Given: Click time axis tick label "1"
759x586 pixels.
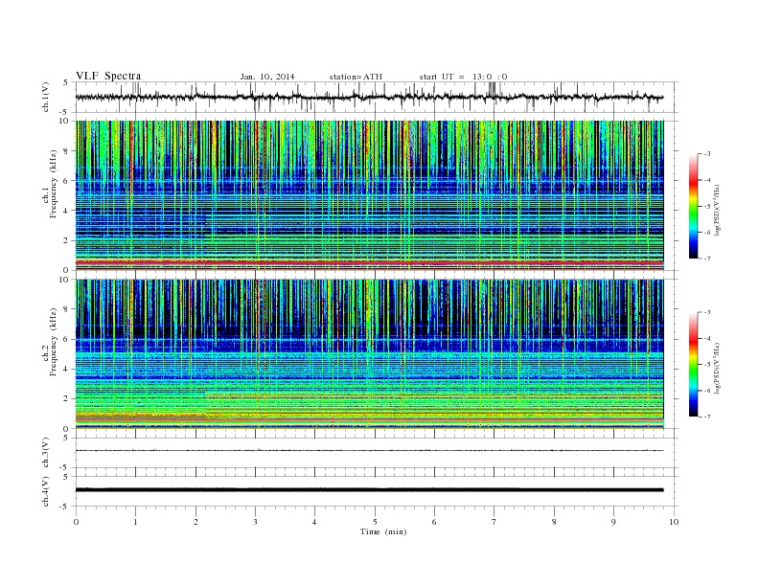Looking at the screenshot, I should (135, 522).
